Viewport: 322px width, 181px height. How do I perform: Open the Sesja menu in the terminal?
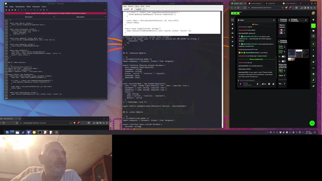125,6
